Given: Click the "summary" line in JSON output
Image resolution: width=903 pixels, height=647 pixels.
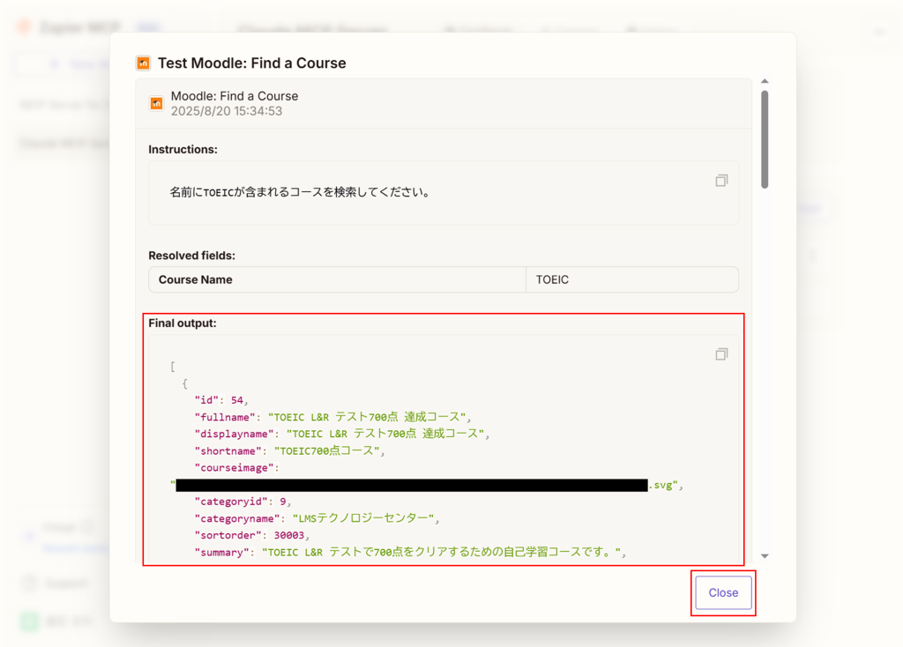Looking at the screenshot, I should [409, 553].
